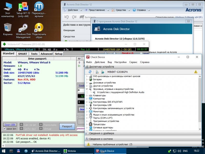Open Подключить образ disc icon
The width and height of the screenshot is (205, 154).
[39, 31]
